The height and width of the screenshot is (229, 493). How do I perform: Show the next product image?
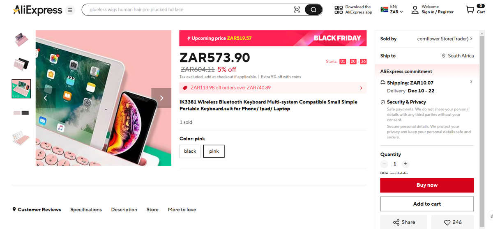point(161,98)
